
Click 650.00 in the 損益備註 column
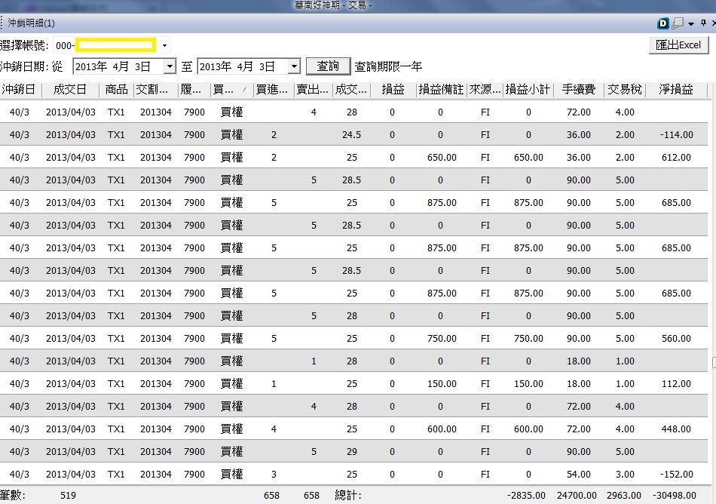[x=442, y=157]
